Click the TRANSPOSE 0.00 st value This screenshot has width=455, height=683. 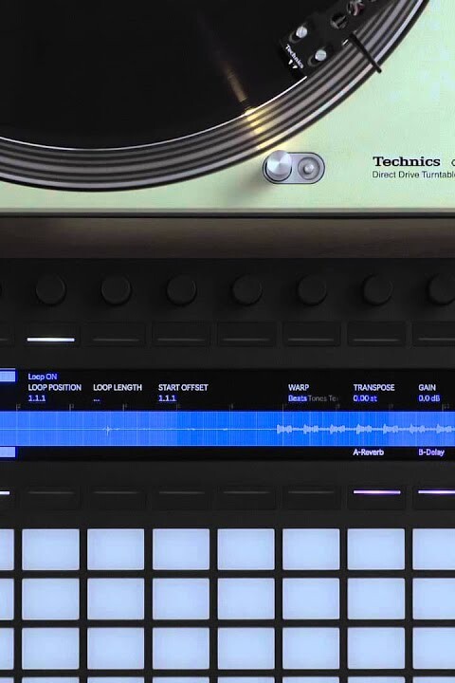pos(365,398)
